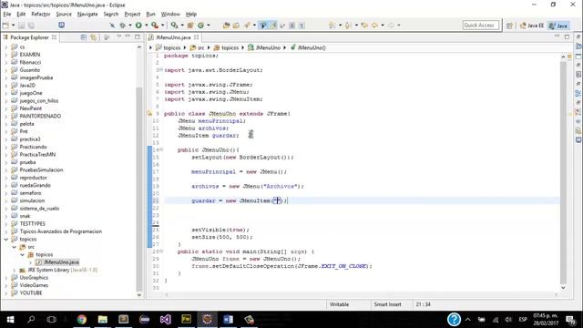Image resolution: width=583 pixels, height=328 pixels.
Task: Open Google Chrome from the taskbar
Action: click(x=82, y=320)
